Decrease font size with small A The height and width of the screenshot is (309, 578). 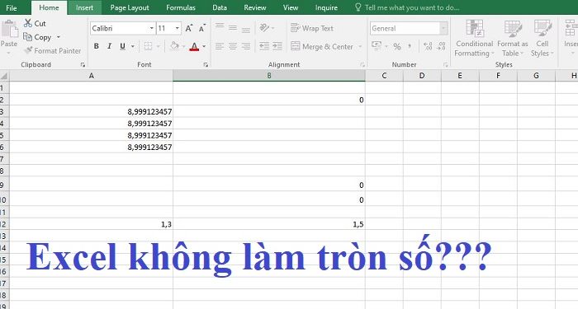coord(202,28)
